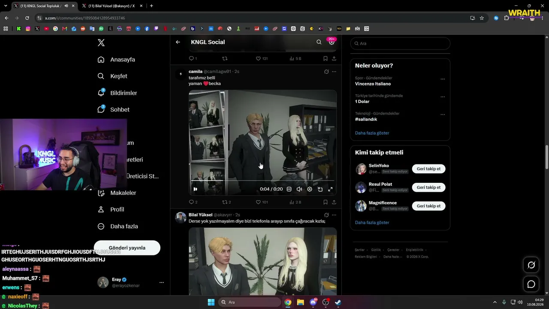The image size is (549, 309).
Task: Mute the video volume
Action: click(299, 189)
